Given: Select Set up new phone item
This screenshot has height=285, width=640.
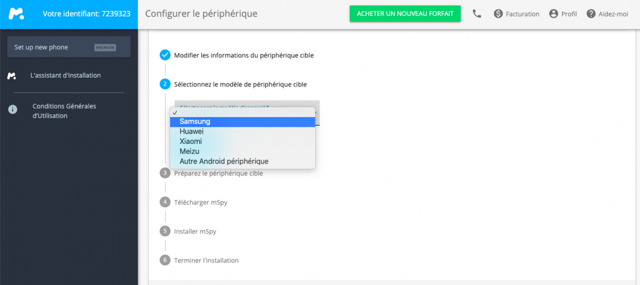Looking at the screenshot, I should (x=69, y=47).
